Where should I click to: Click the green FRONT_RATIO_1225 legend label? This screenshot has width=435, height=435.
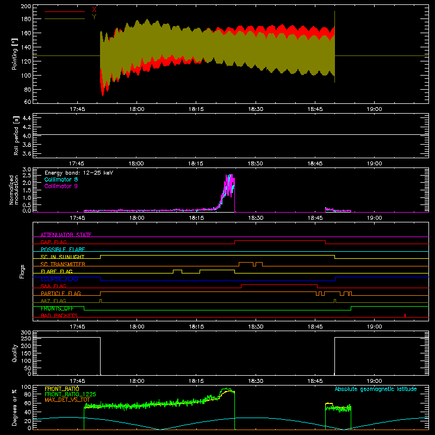click(70, 394)
